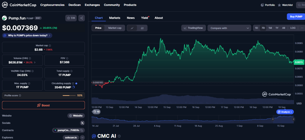Click the share icon beside star button

click(82, 18)
